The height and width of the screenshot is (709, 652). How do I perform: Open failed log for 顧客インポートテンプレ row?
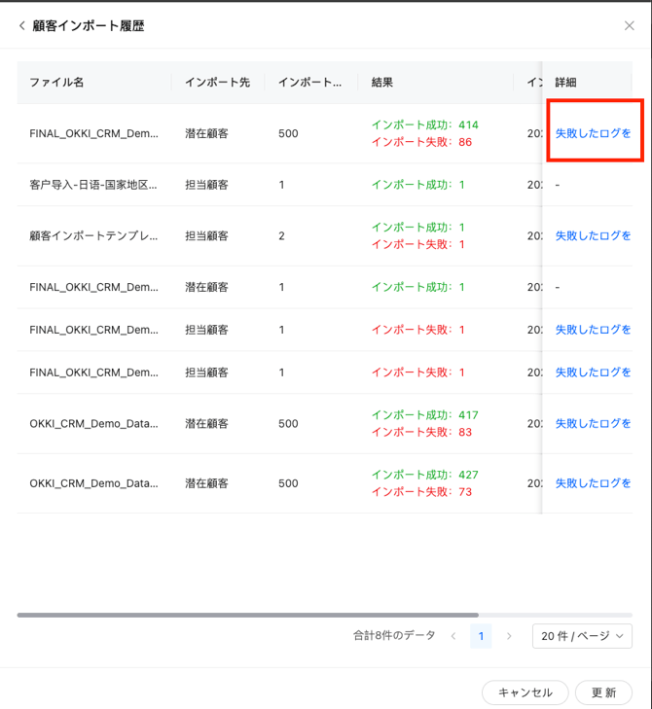tap(593, 235)
